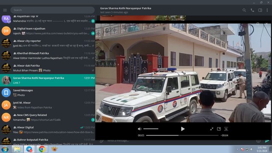This screenshot has width=272, height=153.
Task: Click the RA avatar of Rajasthan Top 'A'
Action: click(6, 19)
